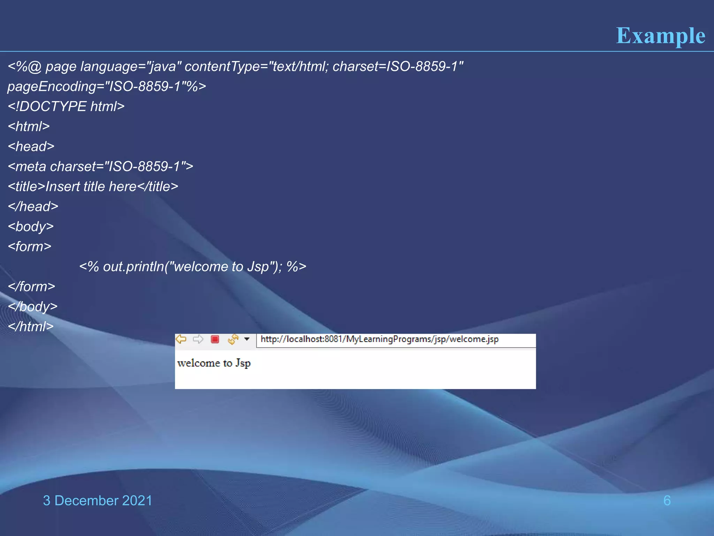Image resolution: width=714 pixels, height=536 pixels.
Task: Click the browser forward arrow icon
Action: pyautogui.click(x=198, y=339)
